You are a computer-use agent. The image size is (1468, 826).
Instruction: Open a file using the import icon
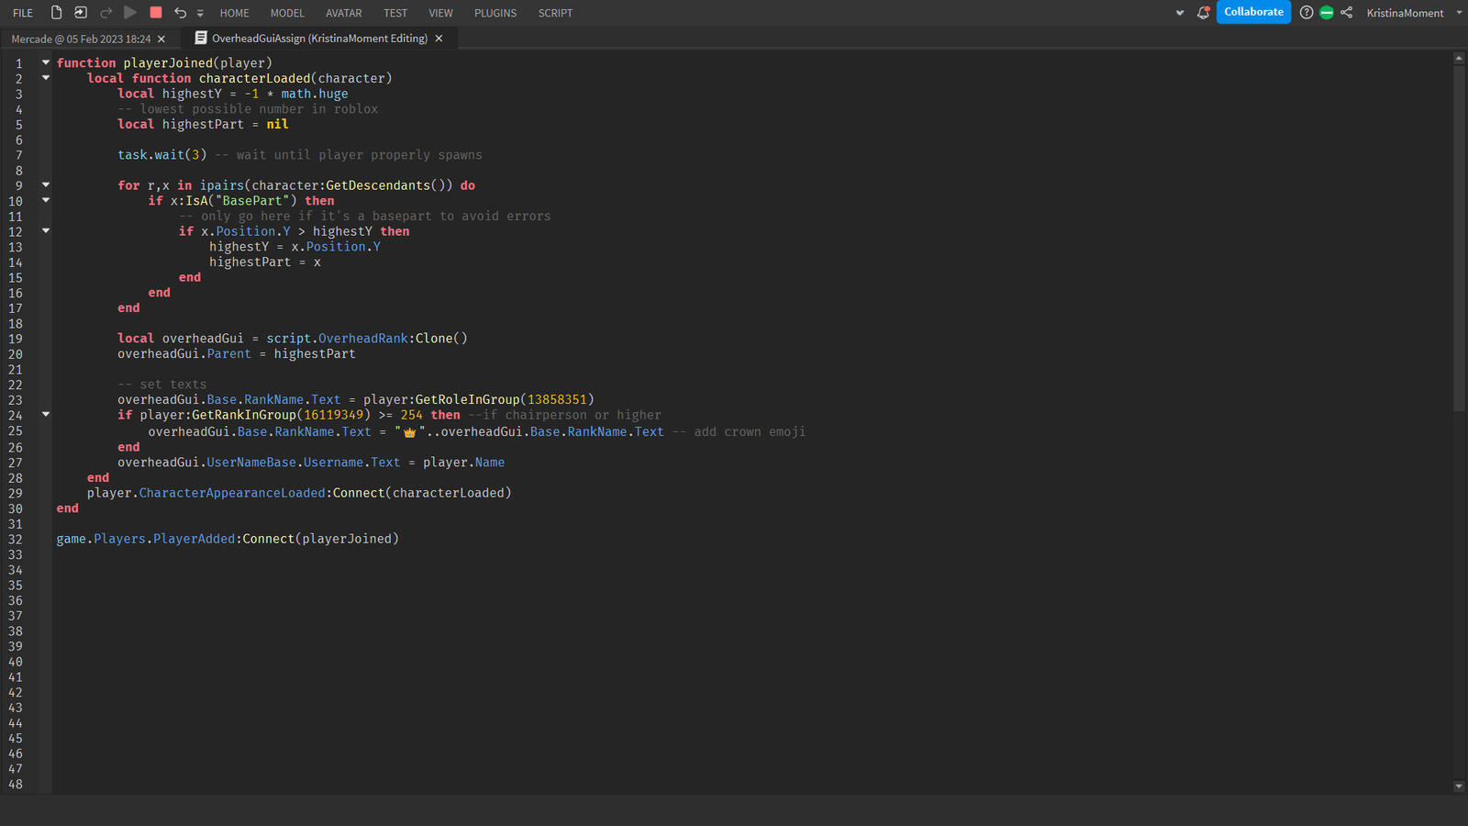(81, 12)
